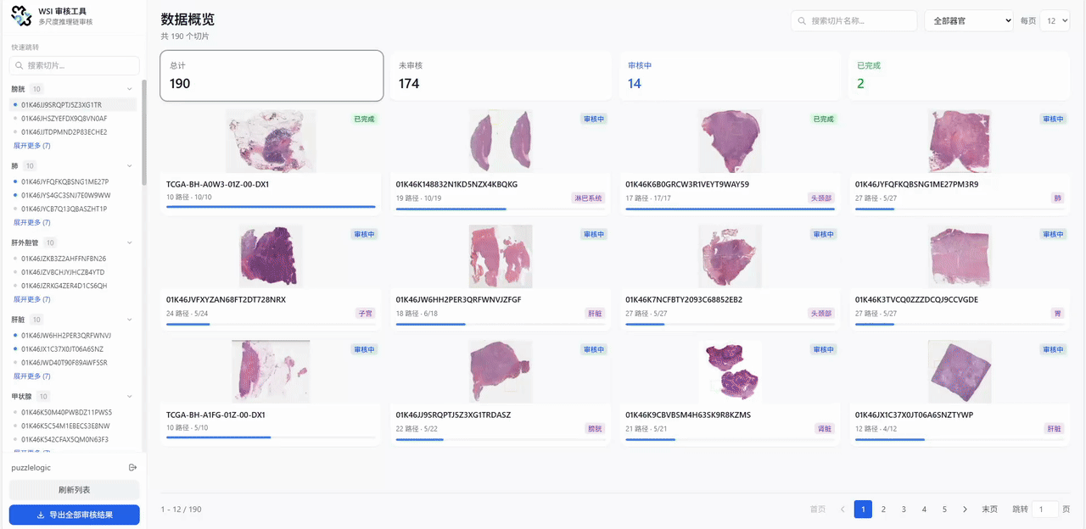Select the 总计 overview card

[x=271, y=75]
